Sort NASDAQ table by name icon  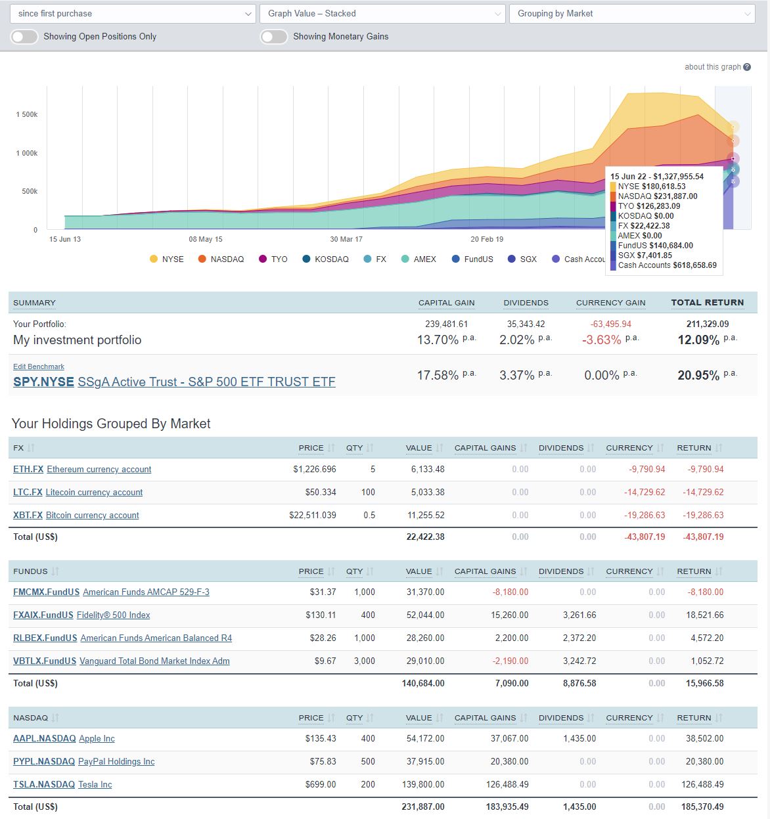point(55,718)
